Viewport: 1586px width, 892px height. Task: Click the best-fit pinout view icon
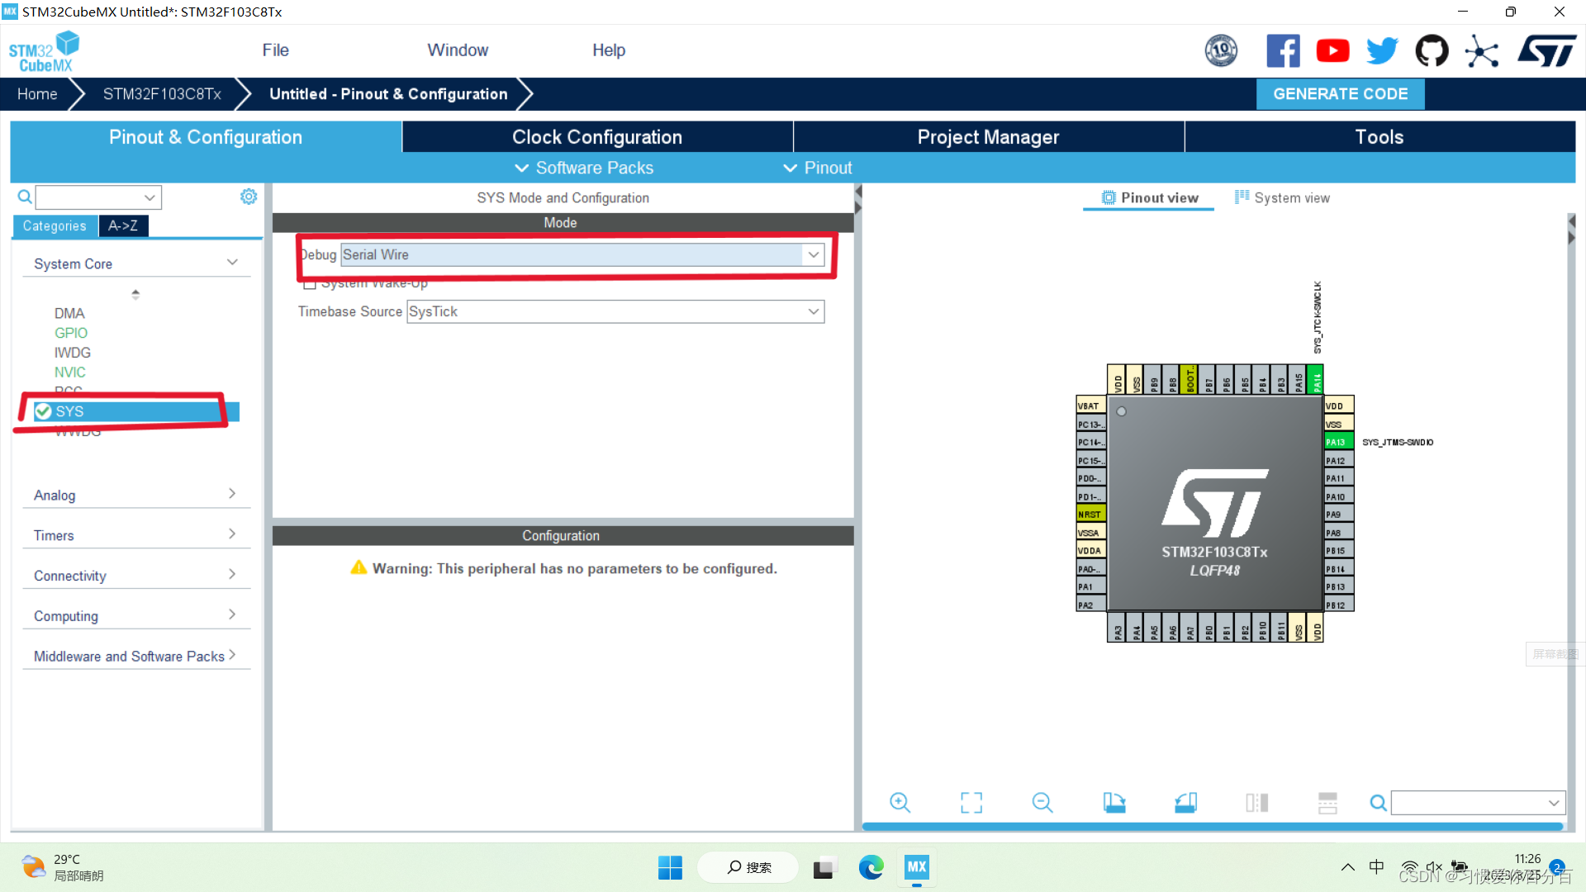pos(971,802)
